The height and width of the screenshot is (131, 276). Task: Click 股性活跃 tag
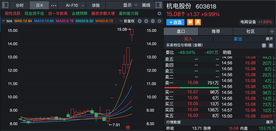pos(13,14)
